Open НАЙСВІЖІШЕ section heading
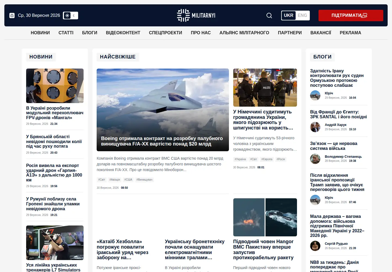Viewport: 392px width, 272px height. [118, 57]
